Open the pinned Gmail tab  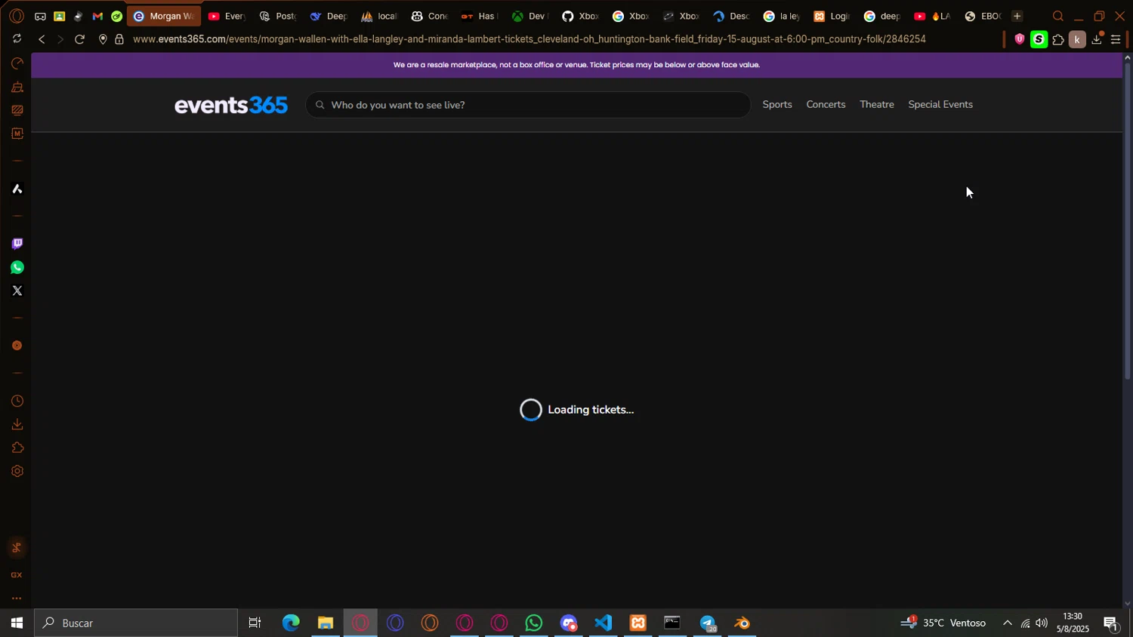pos(97,16)
